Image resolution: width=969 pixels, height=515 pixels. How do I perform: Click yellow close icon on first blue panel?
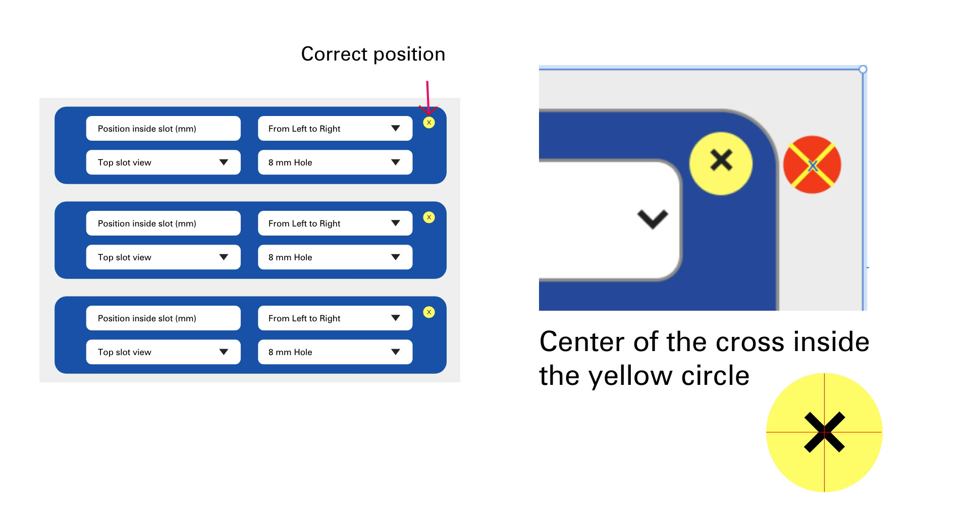(429, 123)
